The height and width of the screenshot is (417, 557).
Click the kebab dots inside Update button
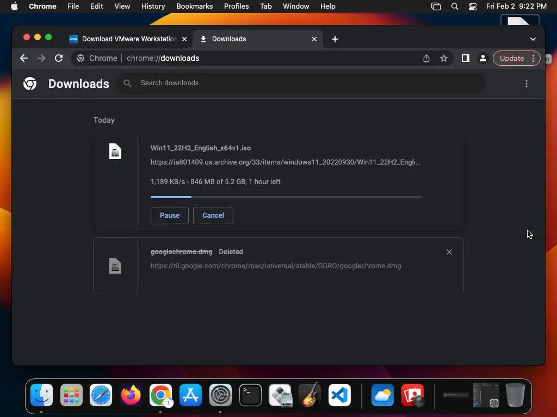point(533,58)
